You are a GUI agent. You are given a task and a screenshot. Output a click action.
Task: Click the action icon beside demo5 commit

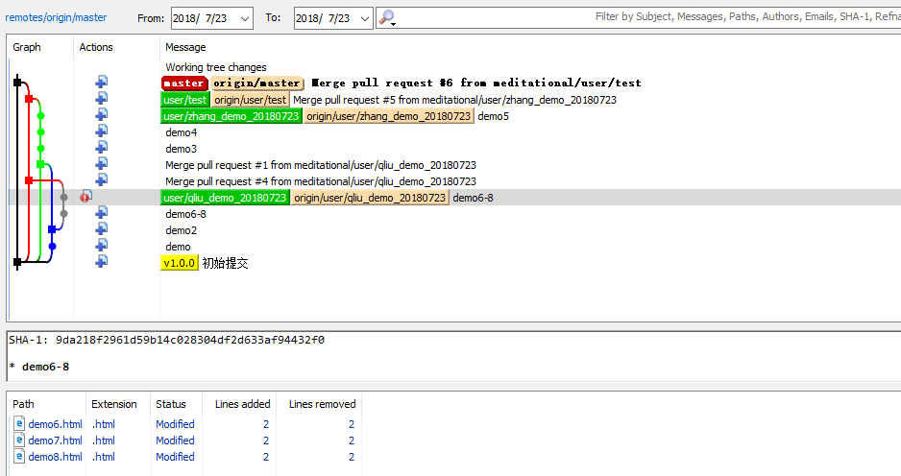tap(101, 116)
